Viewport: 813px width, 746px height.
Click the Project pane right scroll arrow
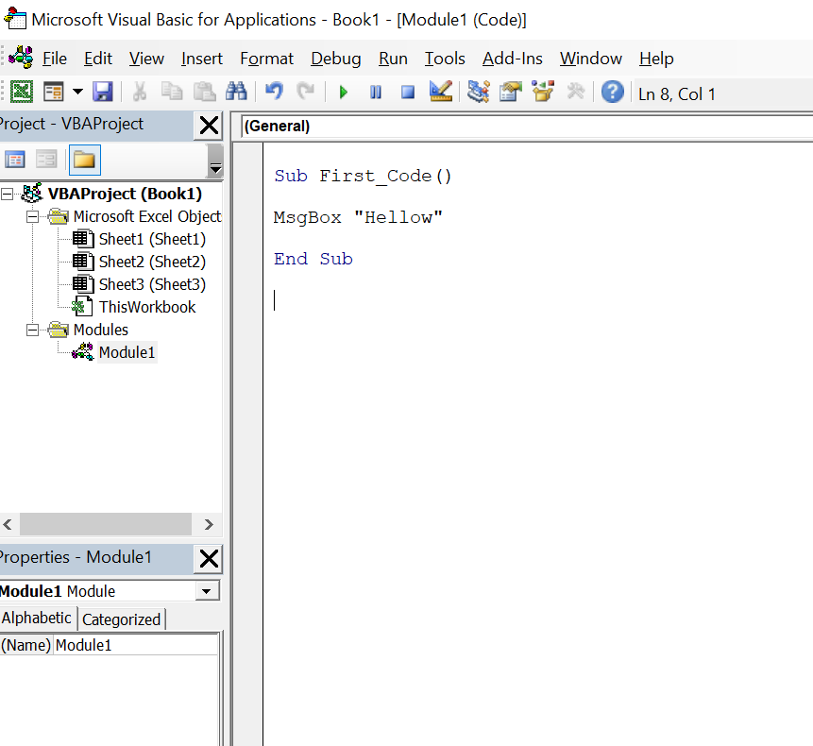(x=209, y=525)
